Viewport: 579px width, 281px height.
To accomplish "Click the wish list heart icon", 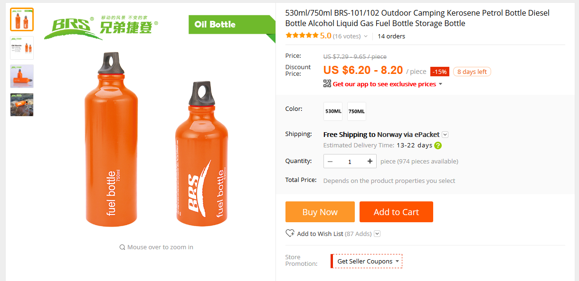I will coord(290,234).
